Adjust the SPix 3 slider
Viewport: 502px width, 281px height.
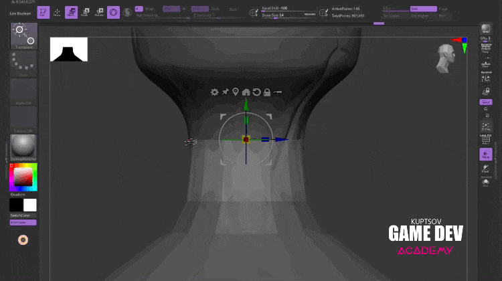pyautogui.click(x=485, y=39)
